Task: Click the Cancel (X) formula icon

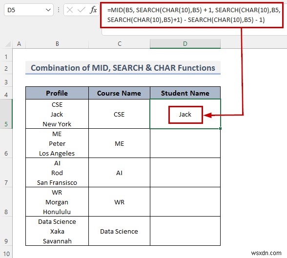Action: click(70, 10)
